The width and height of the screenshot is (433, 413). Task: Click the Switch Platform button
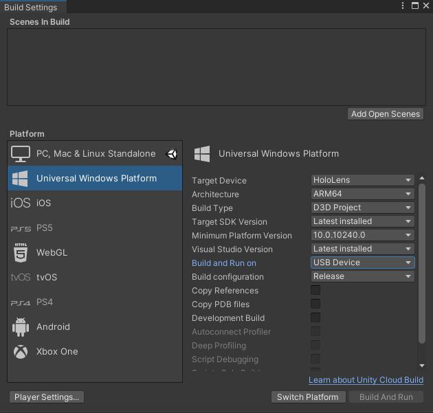click(x=308, y=397)
